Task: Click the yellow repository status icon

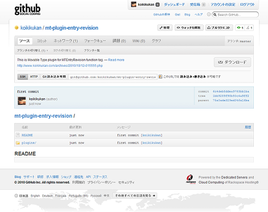Action: click(17, 28)
